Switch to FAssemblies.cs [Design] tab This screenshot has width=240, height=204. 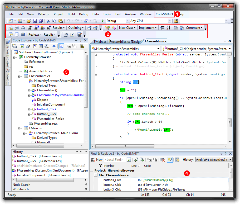click(x=126, y=42)
